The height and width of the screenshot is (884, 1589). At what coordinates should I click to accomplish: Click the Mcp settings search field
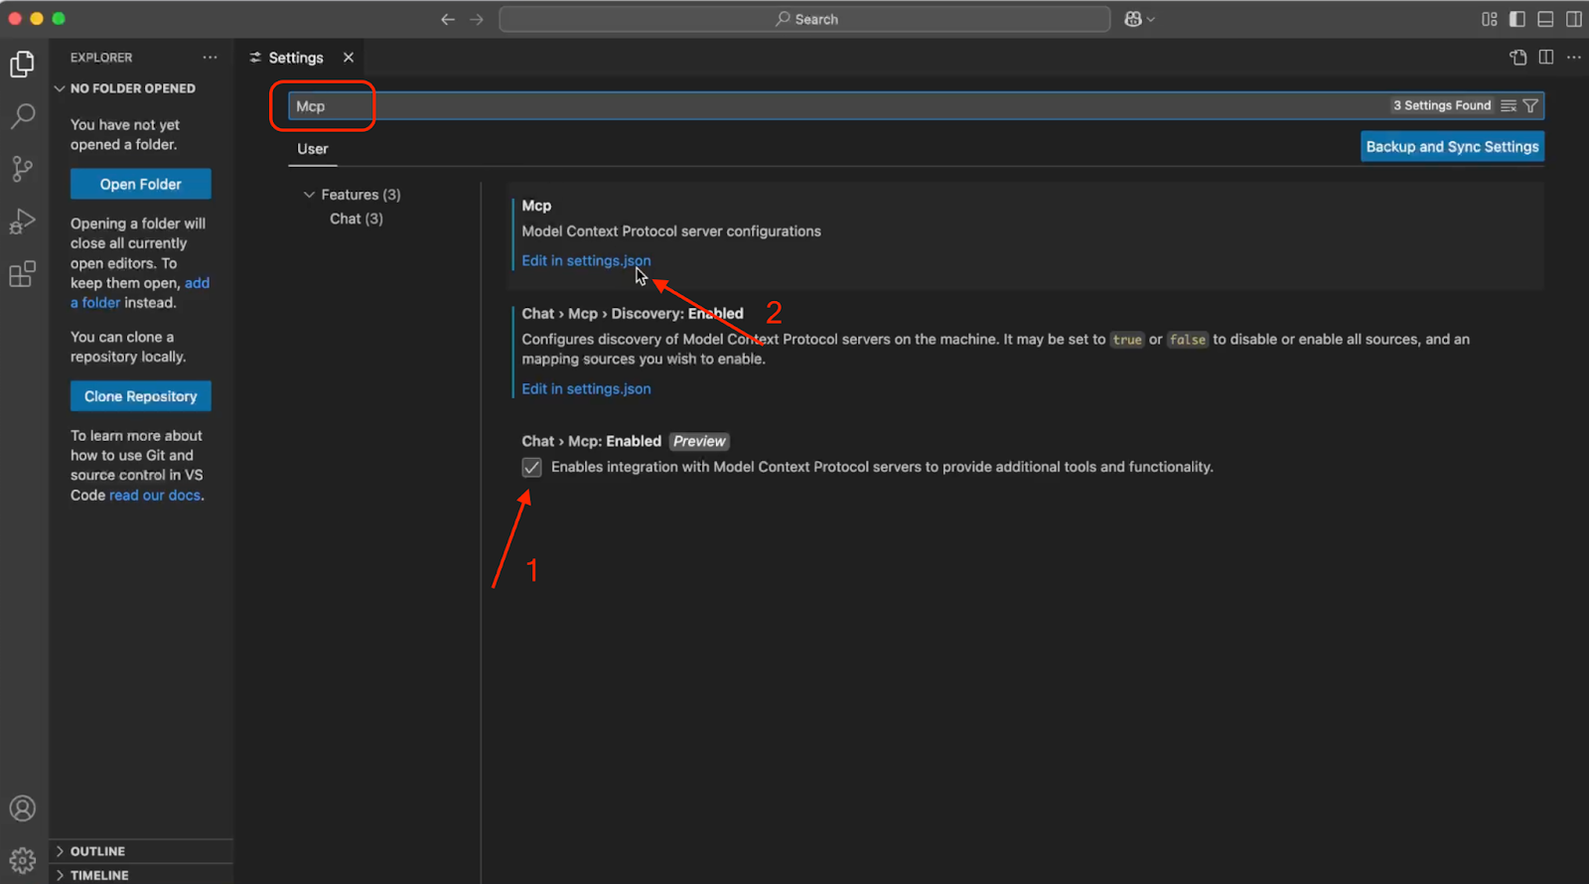click(794, 106)
